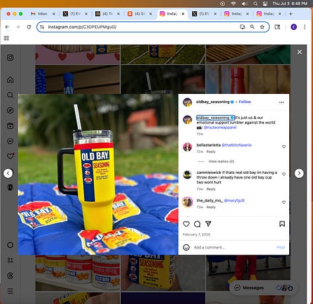Click the browser back arrow
The image size is (313, 304).
point(7,27)
